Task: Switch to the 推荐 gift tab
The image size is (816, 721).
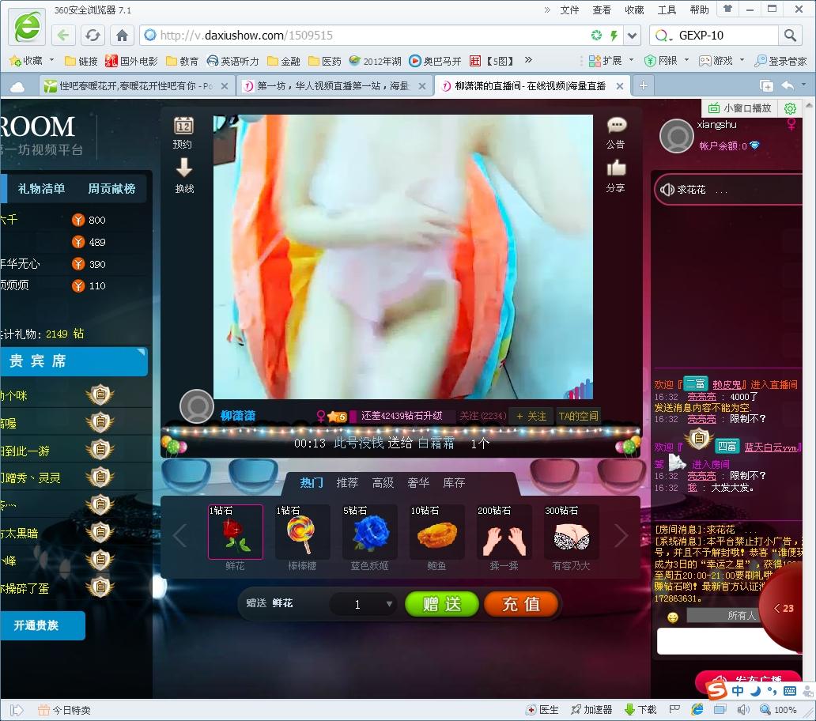Action: 347,483
